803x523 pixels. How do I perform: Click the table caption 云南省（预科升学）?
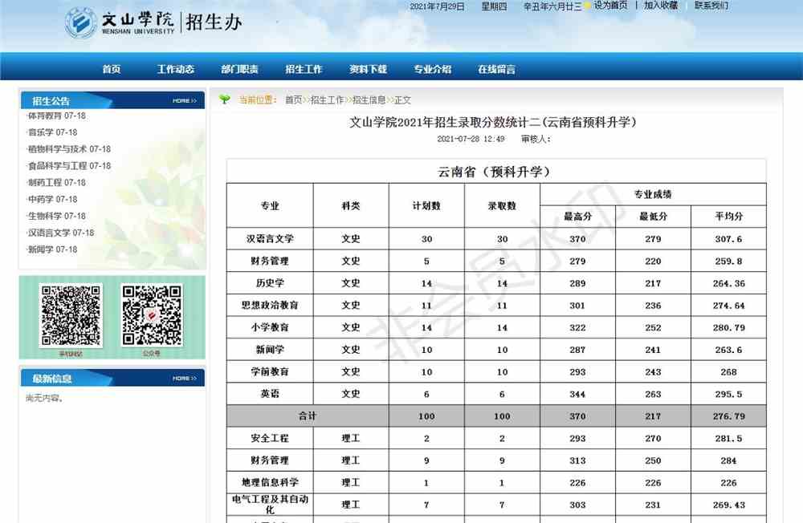495,172
